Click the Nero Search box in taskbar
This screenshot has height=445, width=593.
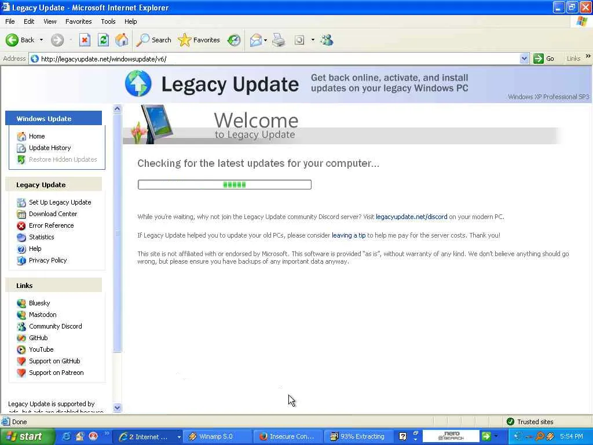[x=451, y=436]
